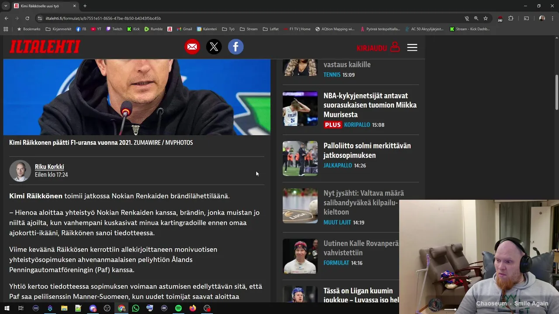This screenshot has height=314, width=559.
Task: Open Windows Start menu
Action: tap(7, 308)
